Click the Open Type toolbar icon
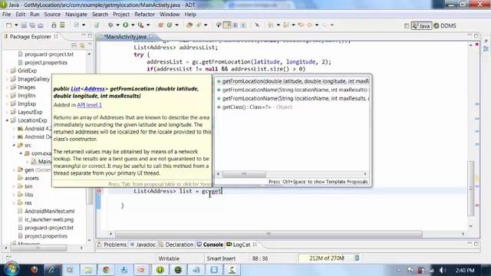This screenshot has width=491, height=276. point(189,25)
